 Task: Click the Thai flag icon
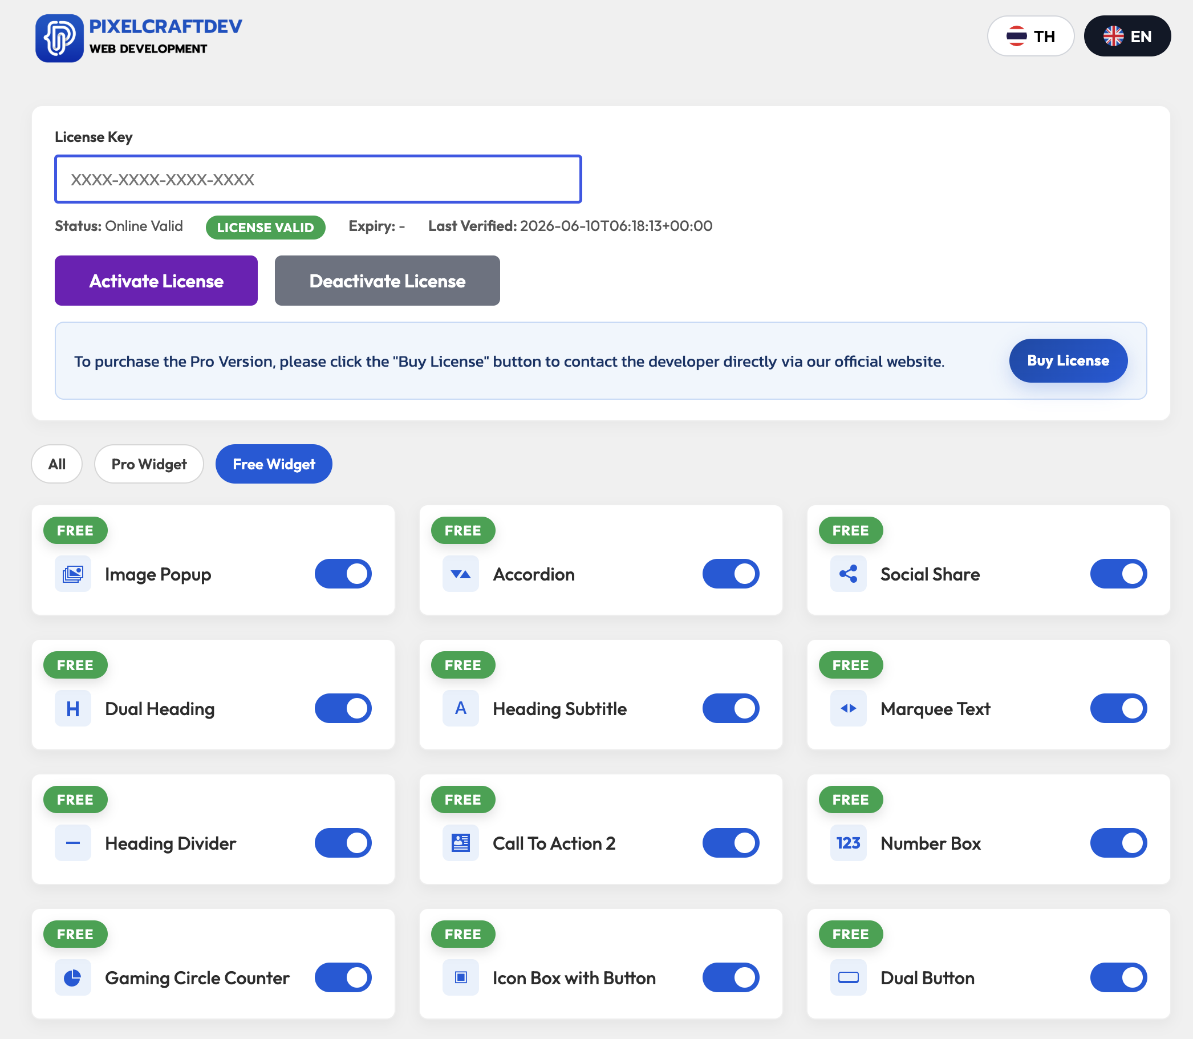point(1017,36)
